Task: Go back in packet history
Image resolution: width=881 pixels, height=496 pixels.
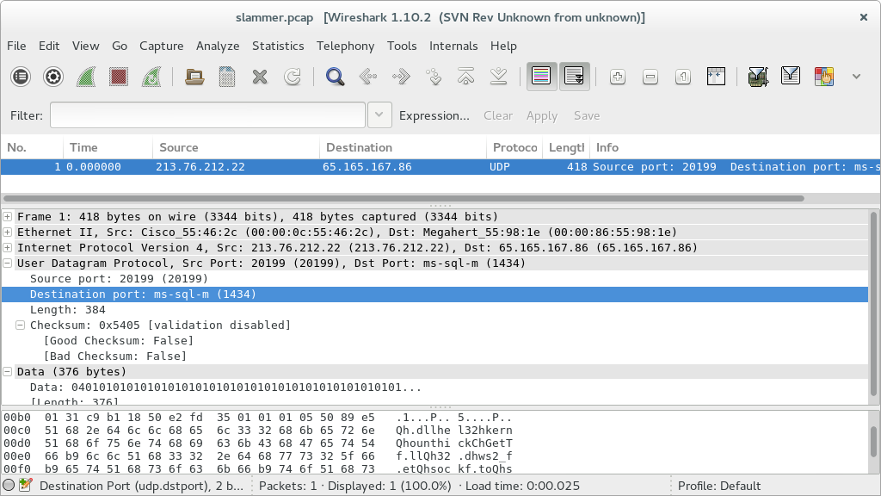Action: point(368,77)
